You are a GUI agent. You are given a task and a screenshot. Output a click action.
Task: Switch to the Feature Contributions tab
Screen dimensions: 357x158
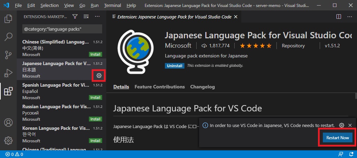160,87
